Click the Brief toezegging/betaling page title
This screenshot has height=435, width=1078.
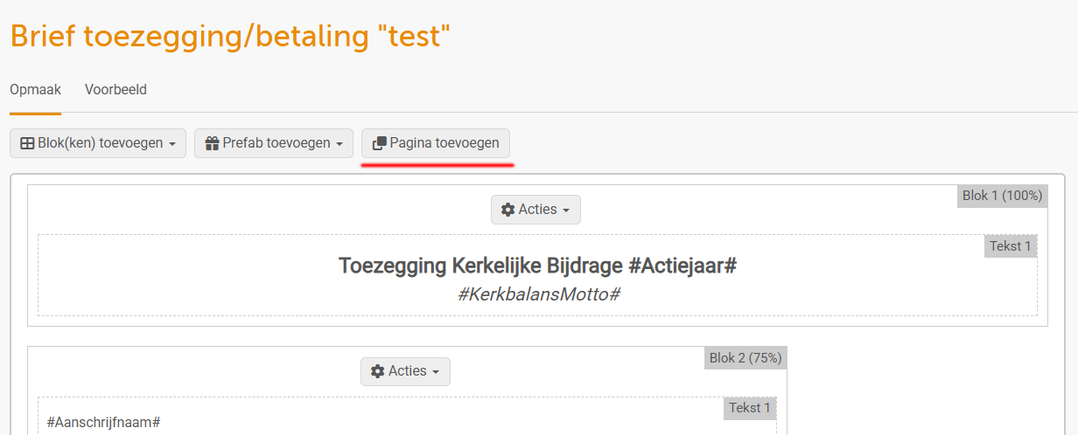pyautogui.click(x=230, y=37)
